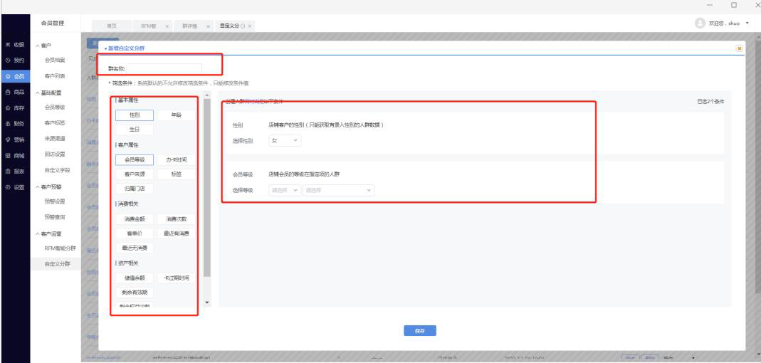Viewport: 761px width, 363px height.
Task: Toggle the 会员等级 filter condition
Action: click(x=134, y=159)
